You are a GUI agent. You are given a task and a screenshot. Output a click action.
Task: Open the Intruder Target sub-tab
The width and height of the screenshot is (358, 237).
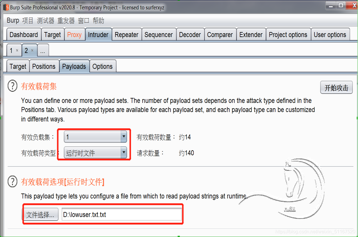pos(18,66)
